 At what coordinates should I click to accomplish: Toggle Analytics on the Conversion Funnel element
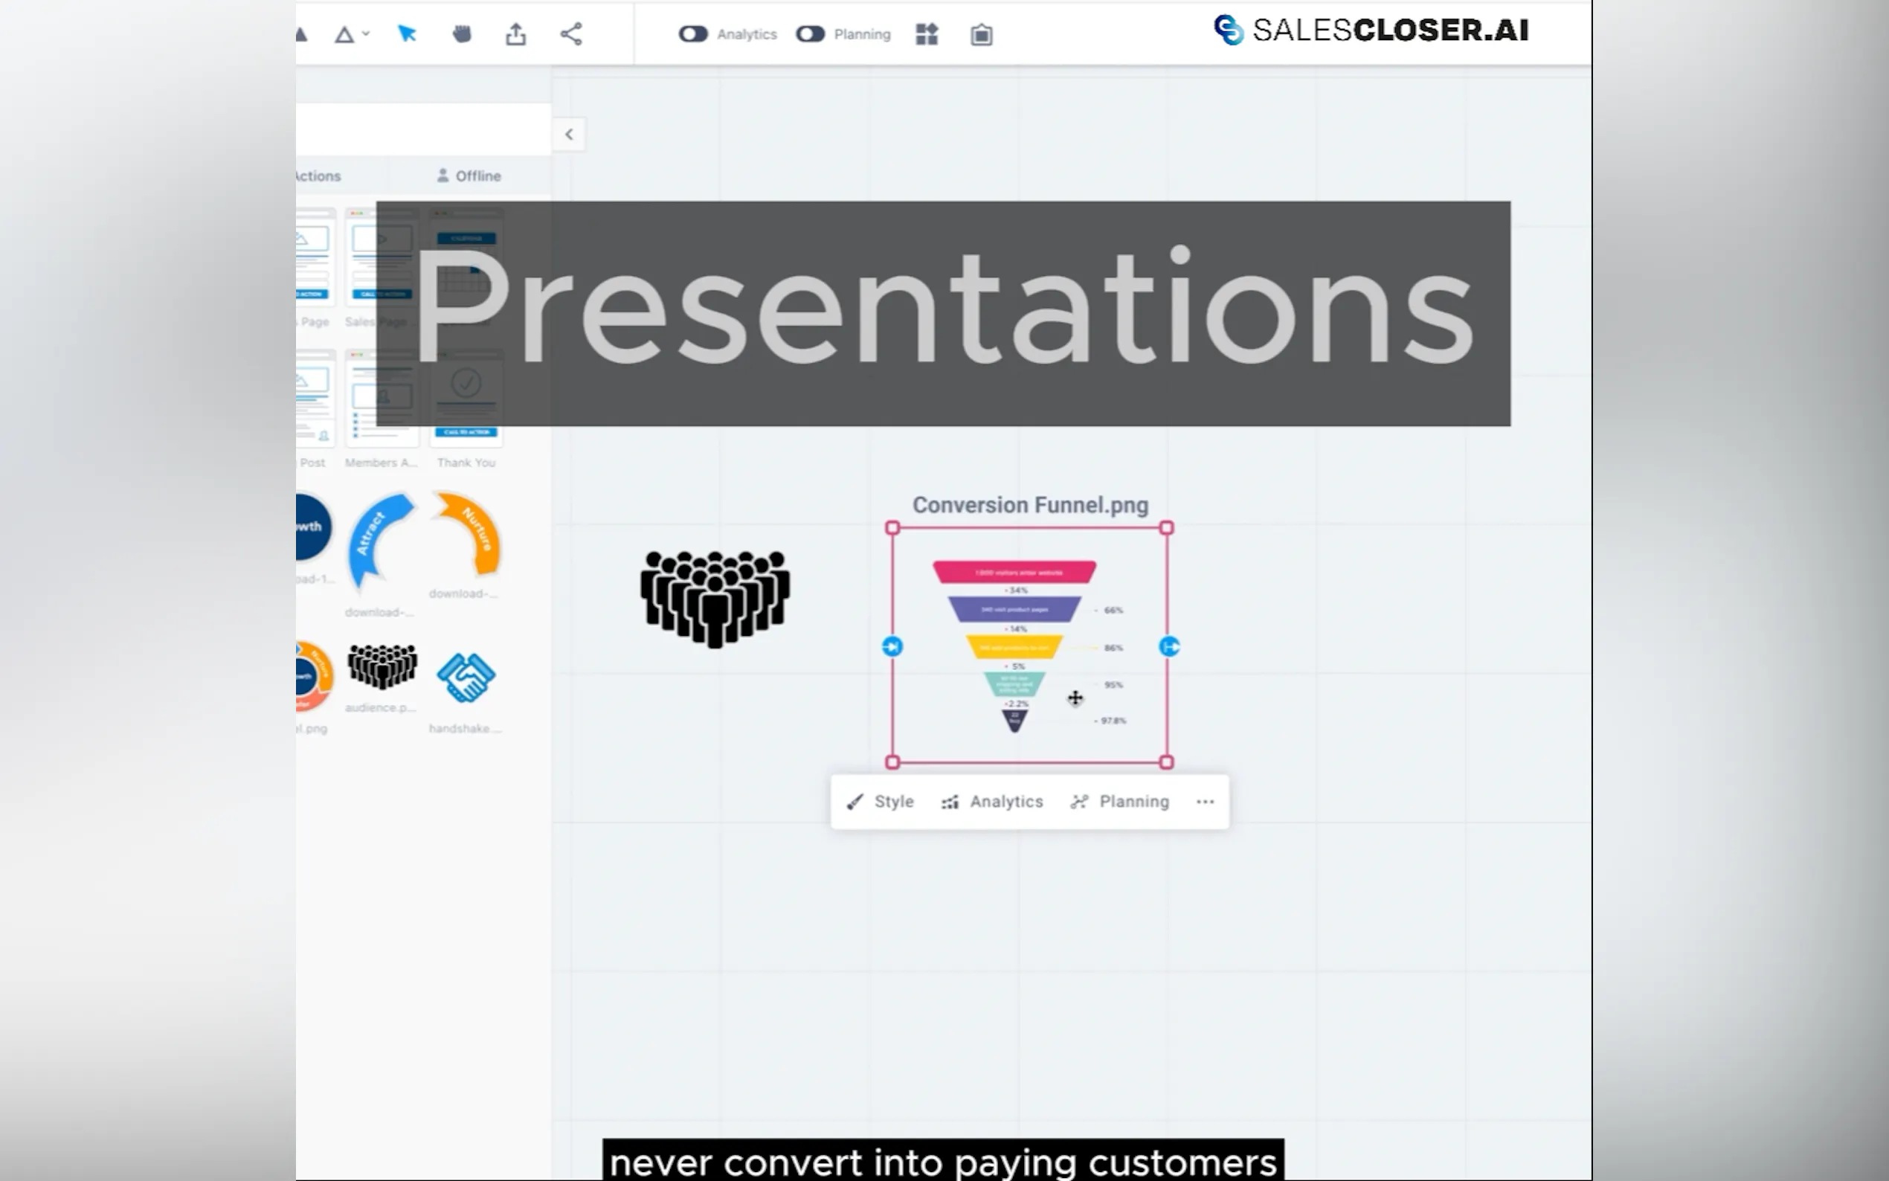992,802
